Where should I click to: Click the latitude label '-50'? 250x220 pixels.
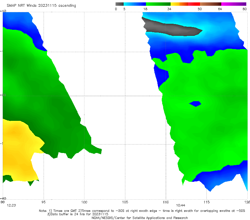click(3, 95)
